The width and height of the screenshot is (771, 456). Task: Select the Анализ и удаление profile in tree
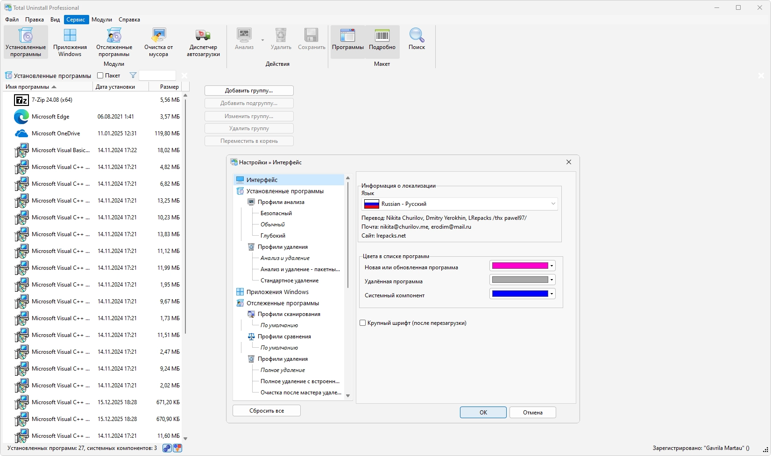tap(285, 258)
